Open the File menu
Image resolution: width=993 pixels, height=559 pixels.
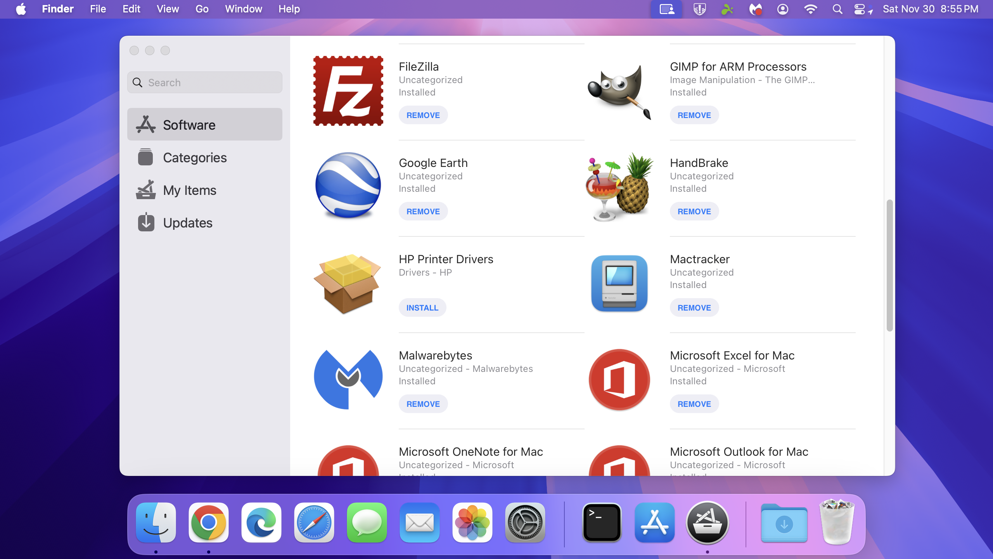click(98, 9)
